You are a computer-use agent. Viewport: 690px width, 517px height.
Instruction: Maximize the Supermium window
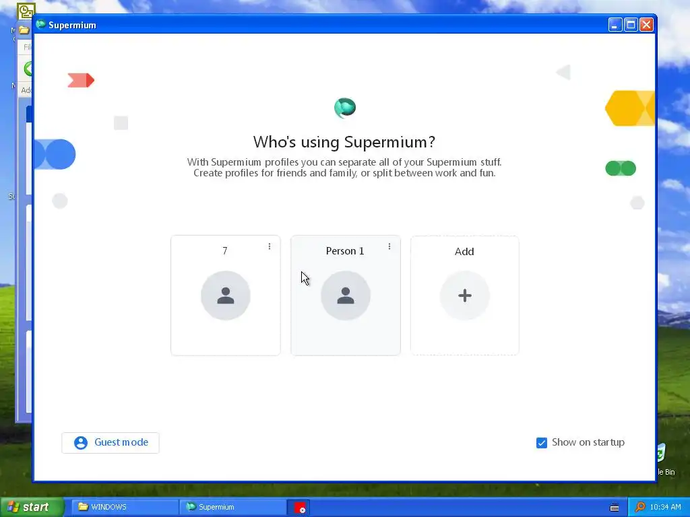click(631, 25)
